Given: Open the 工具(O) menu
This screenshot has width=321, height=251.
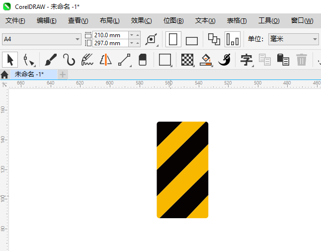Looking at the screenshot, I should pos(269,21).
